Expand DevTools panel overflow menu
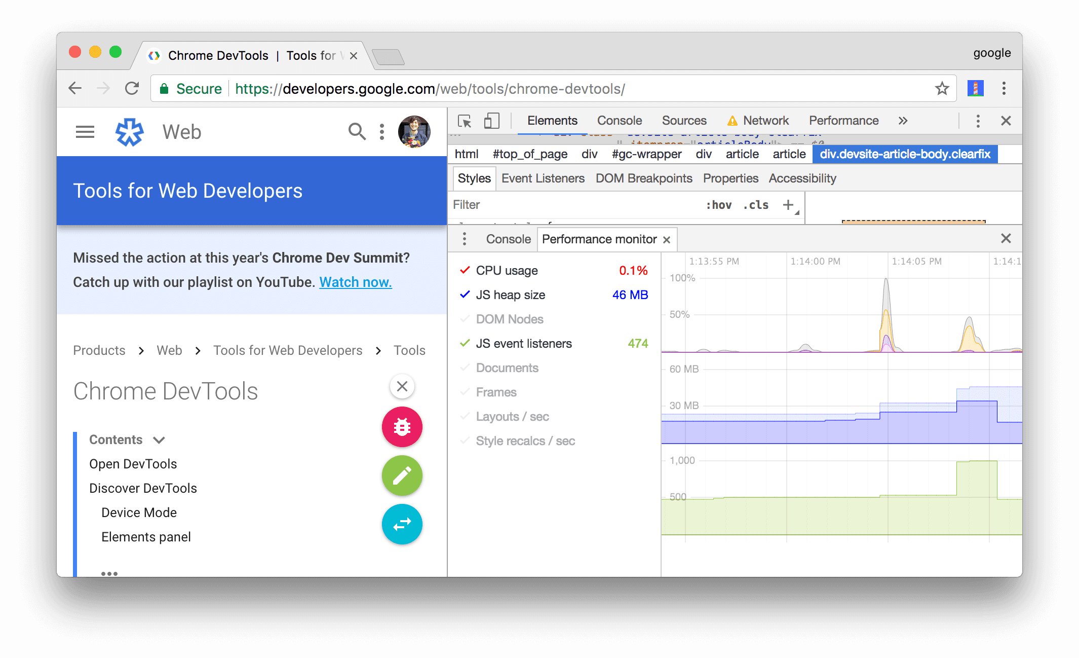 [x=903, y=122]
